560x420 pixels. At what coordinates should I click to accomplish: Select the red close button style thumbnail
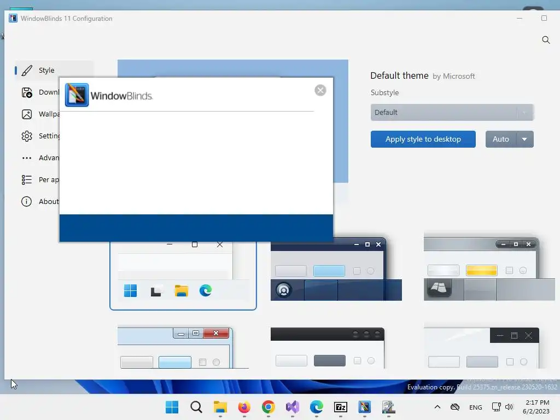click(183, 348)
